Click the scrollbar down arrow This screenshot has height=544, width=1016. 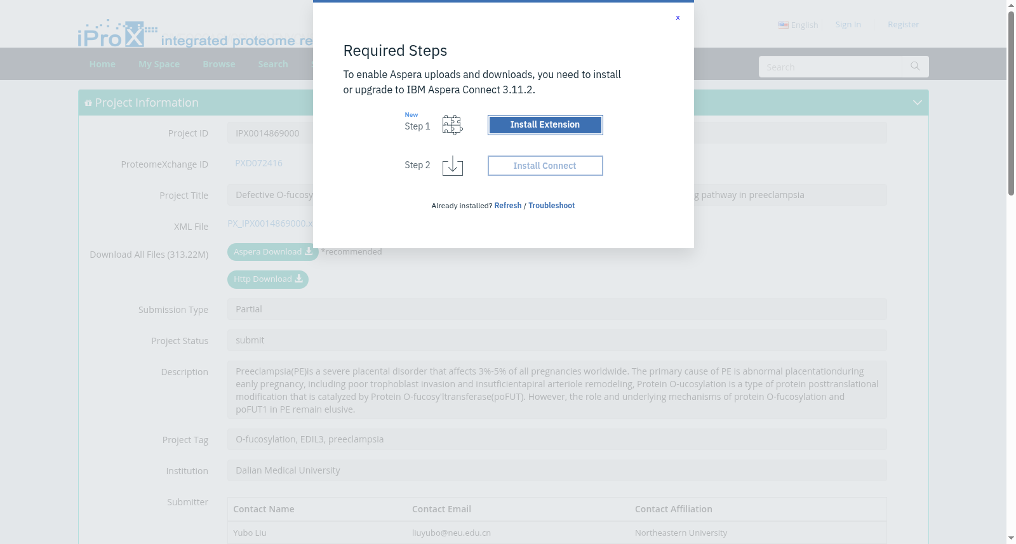pyautogui.click(x=1011, y=539)
